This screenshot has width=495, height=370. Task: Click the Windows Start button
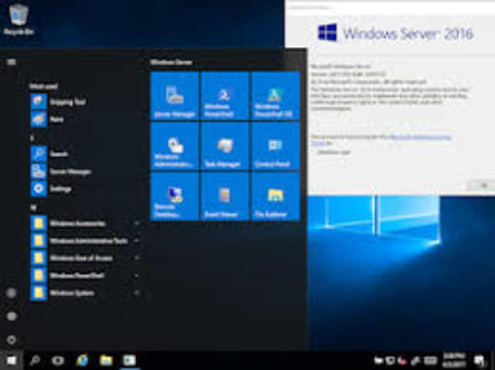[x=12, y=360]
